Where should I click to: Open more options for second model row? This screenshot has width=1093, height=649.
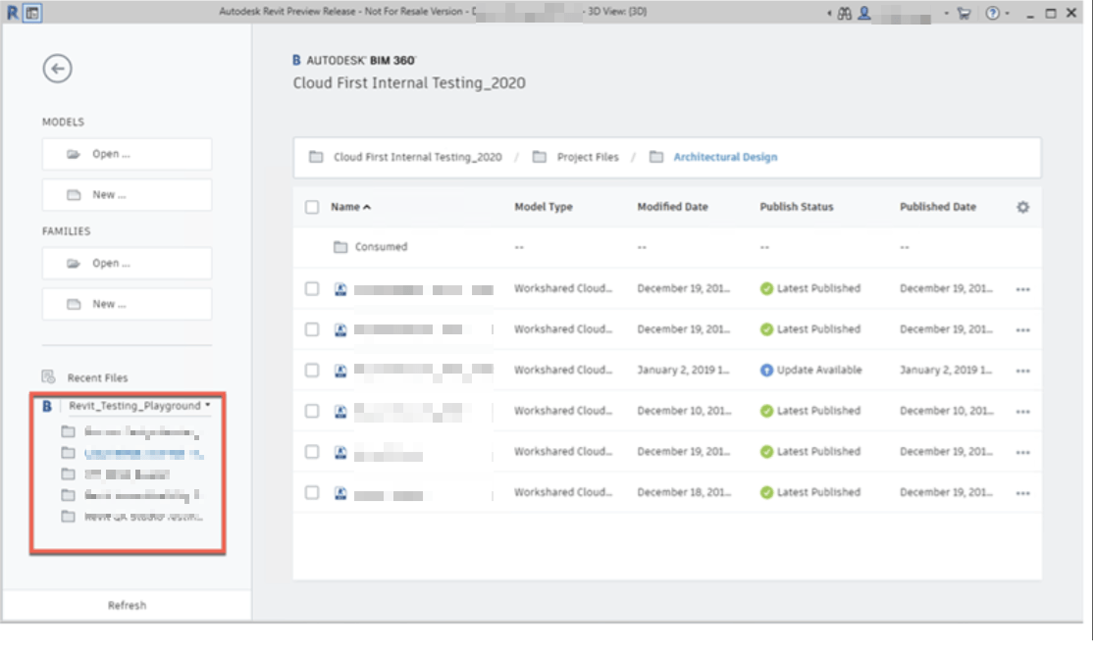(x=1022, y=330)
